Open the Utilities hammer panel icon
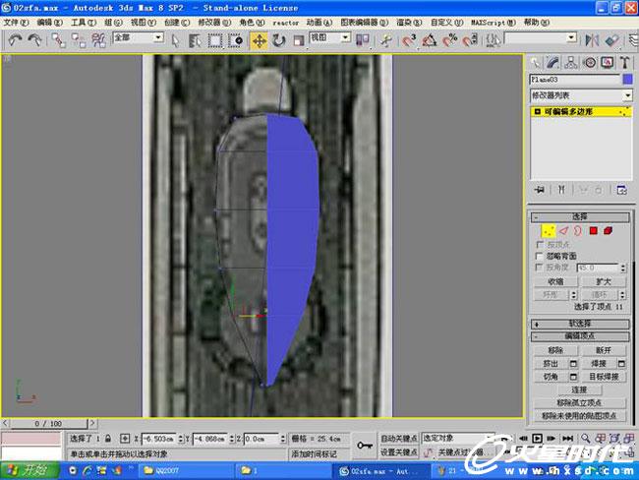Image resolution: width=639 pixels, height=480 pixels. tap(624, 62)
